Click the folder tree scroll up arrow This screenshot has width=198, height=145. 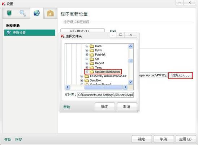pos(130,47)
